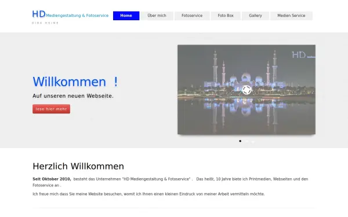Open the Gallery page

tap(255, 16)
